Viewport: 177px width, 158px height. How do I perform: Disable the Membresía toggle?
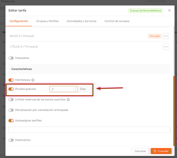(x=11, y=80)
